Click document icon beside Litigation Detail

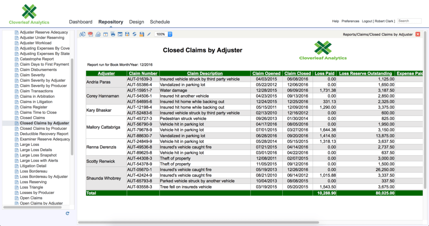tap(16, 166)
